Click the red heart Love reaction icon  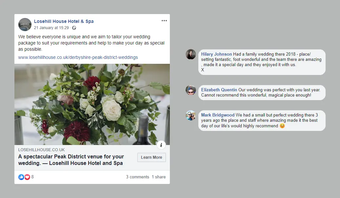(x=27, y=177)
